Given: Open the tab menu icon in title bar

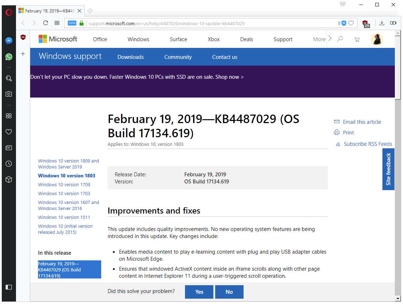Looking at the screenshot, I should [343, 4].
